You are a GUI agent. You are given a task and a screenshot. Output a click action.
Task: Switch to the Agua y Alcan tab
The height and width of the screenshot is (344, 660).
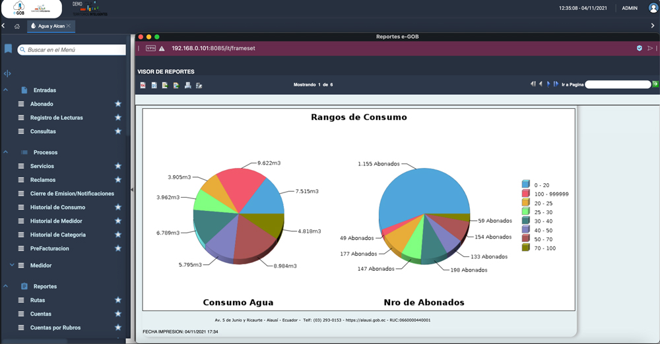[49, 26]
